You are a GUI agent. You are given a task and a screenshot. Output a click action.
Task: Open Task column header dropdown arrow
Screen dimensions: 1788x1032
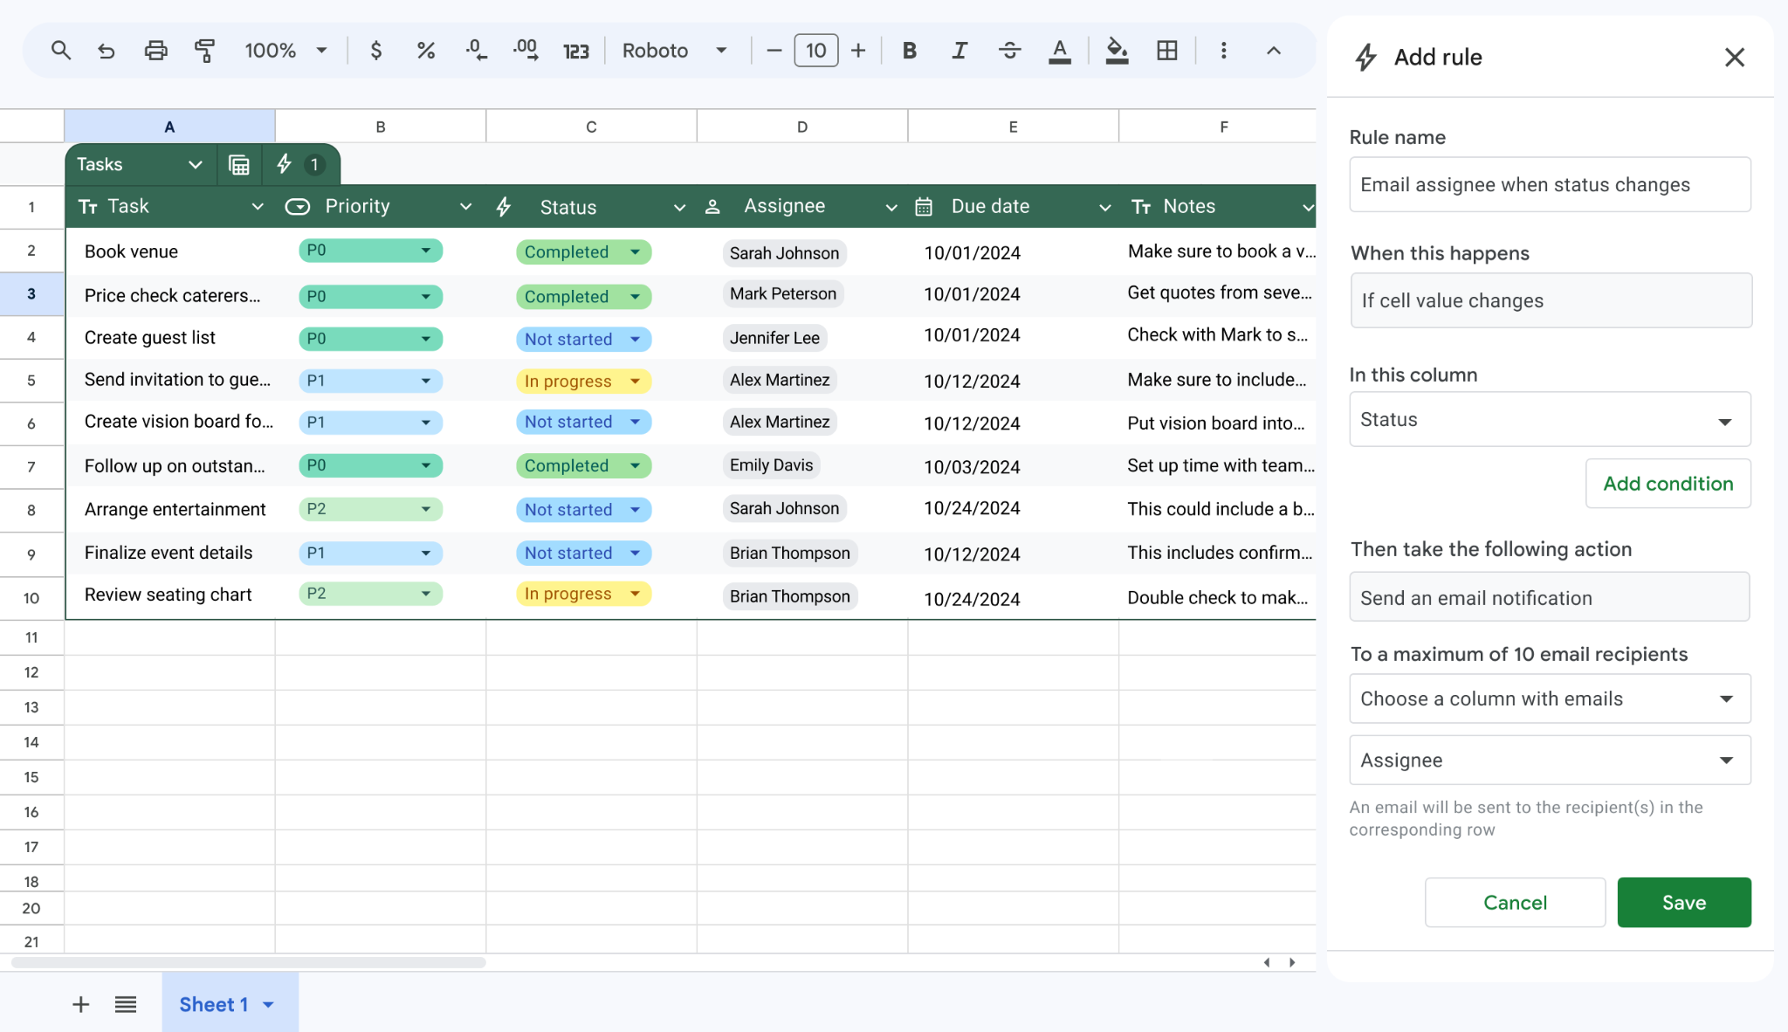point(258,207)
